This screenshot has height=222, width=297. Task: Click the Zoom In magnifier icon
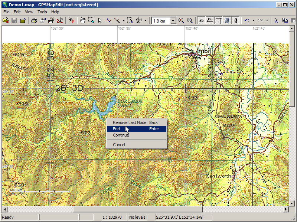click(x=181, y=21)
